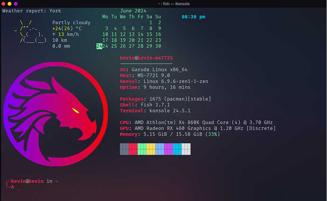Click the red color block in palette
The width and height of the screenshot is (327, 201).
(x=133, y=149)
